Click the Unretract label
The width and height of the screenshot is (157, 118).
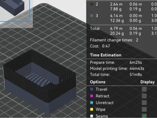click(105, 103)
